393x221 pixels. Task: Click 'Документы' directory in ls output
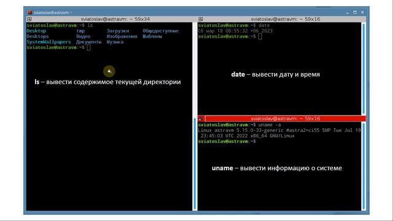[88, 42]
